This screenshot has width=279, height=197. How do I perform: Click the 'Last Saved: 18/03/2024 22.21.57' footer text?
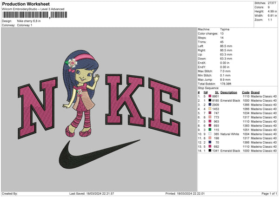tap(92, 193)
